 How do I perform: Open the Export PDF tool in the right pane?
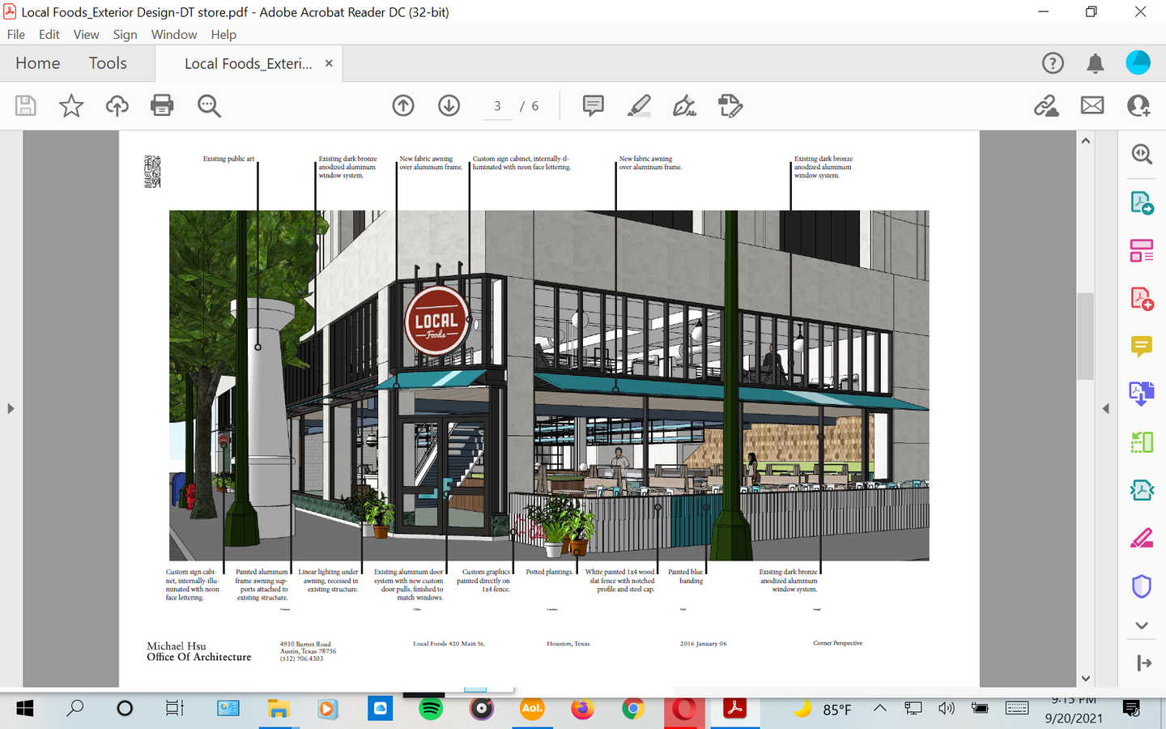click(1142, 202)
